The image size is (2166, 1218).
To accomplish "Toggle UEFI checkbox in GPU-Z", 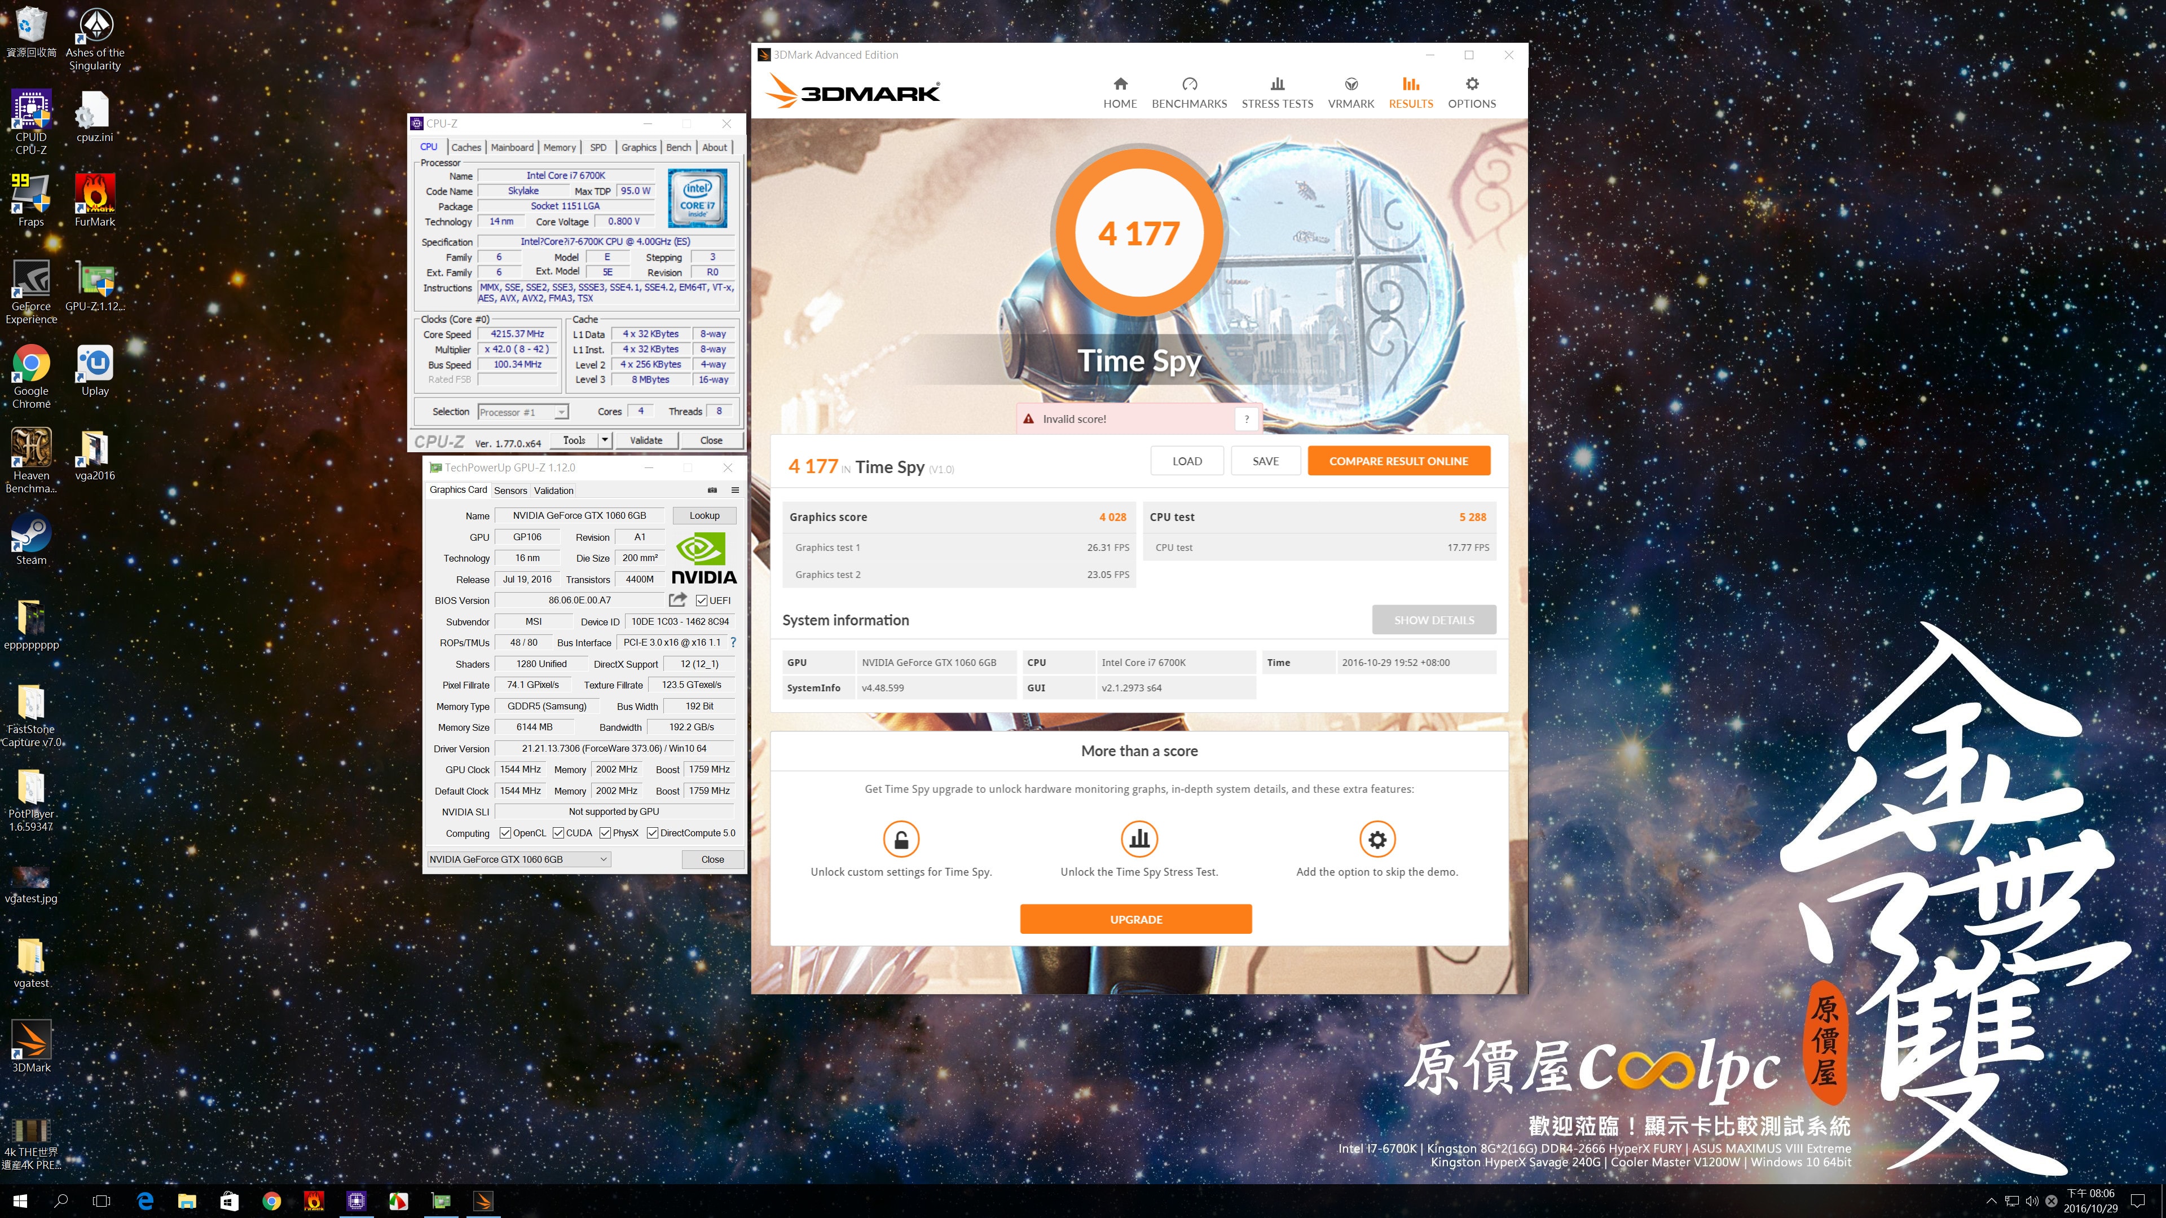I will point(701,600).
